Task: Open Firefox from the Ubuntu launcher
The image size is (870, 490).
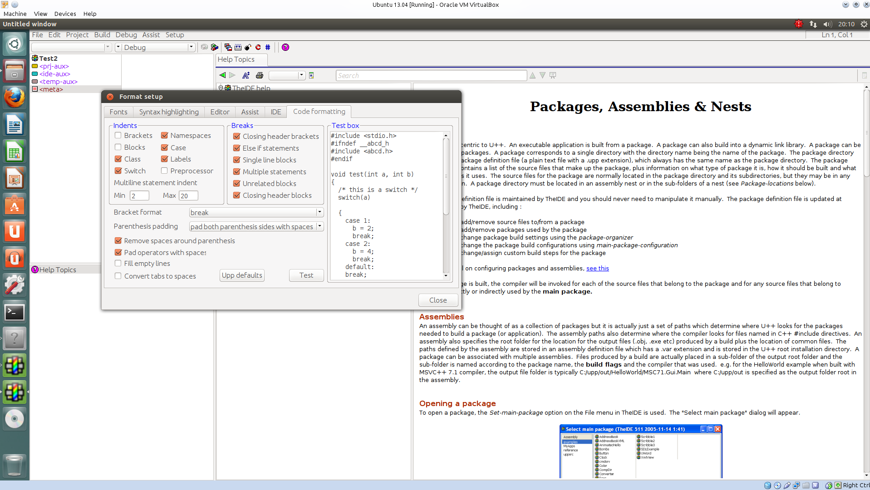Action: [15, 98]
